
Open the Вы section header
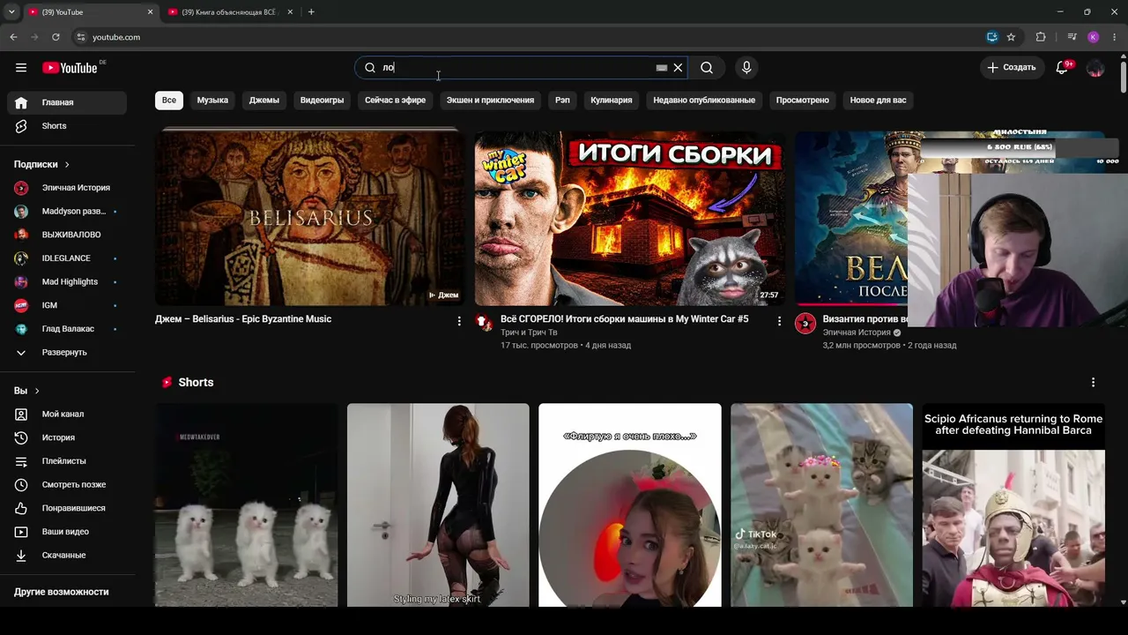click(x=26, y=391)
